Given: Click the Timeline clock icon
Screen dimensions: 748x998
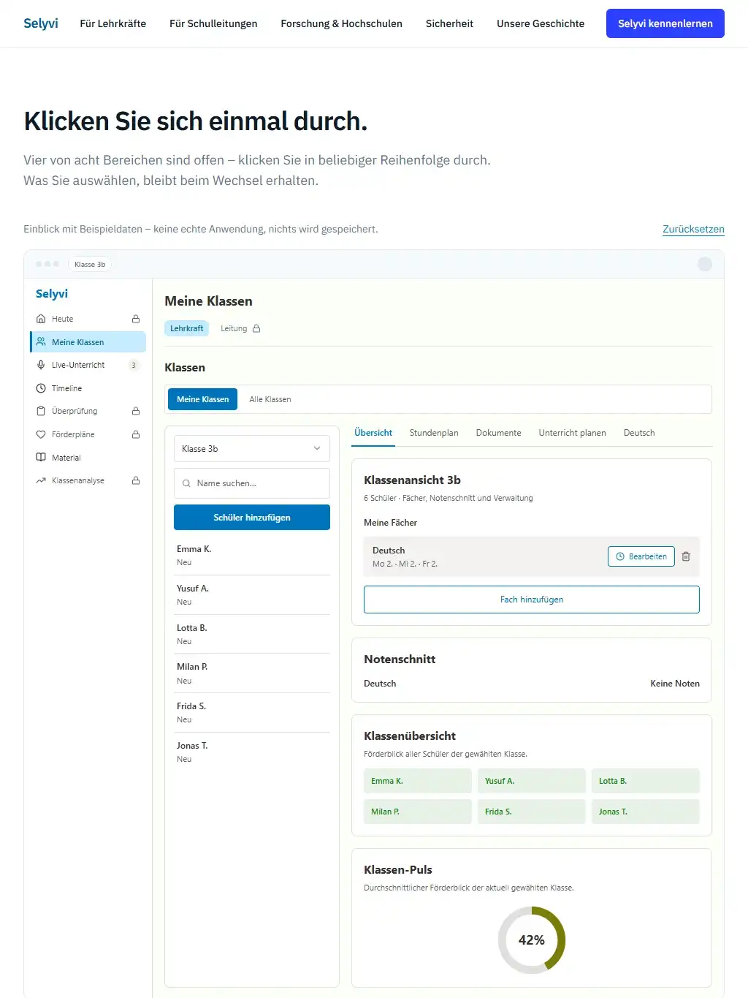Looking at the screenshot, I should [41, 388].
